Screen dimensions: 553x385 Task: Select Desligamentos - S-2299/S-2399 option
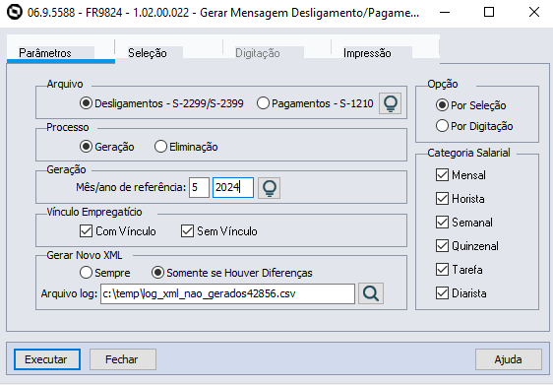[x=161, y=103]
